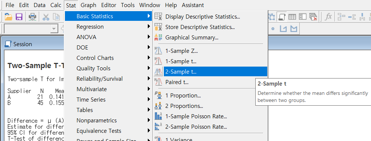Screen dimensions: 371x141
Task: Click the 'Estimate for differ' line
Action: pos(36,126)
